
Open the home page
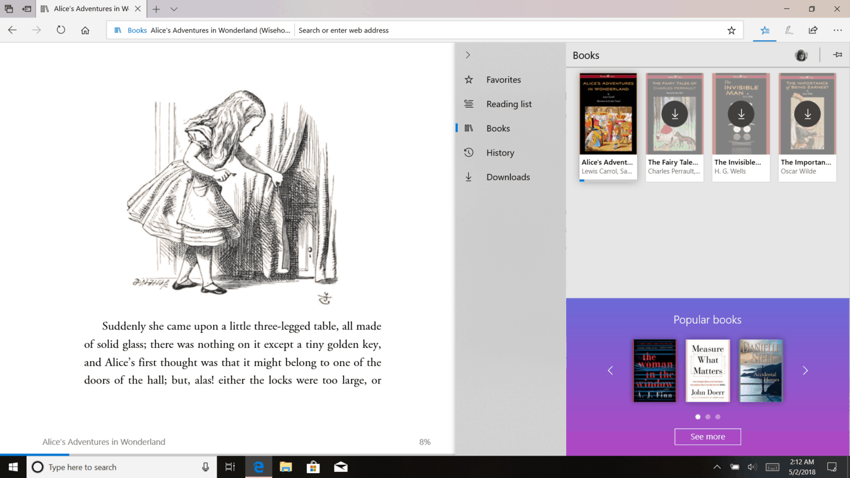point(85,30)
